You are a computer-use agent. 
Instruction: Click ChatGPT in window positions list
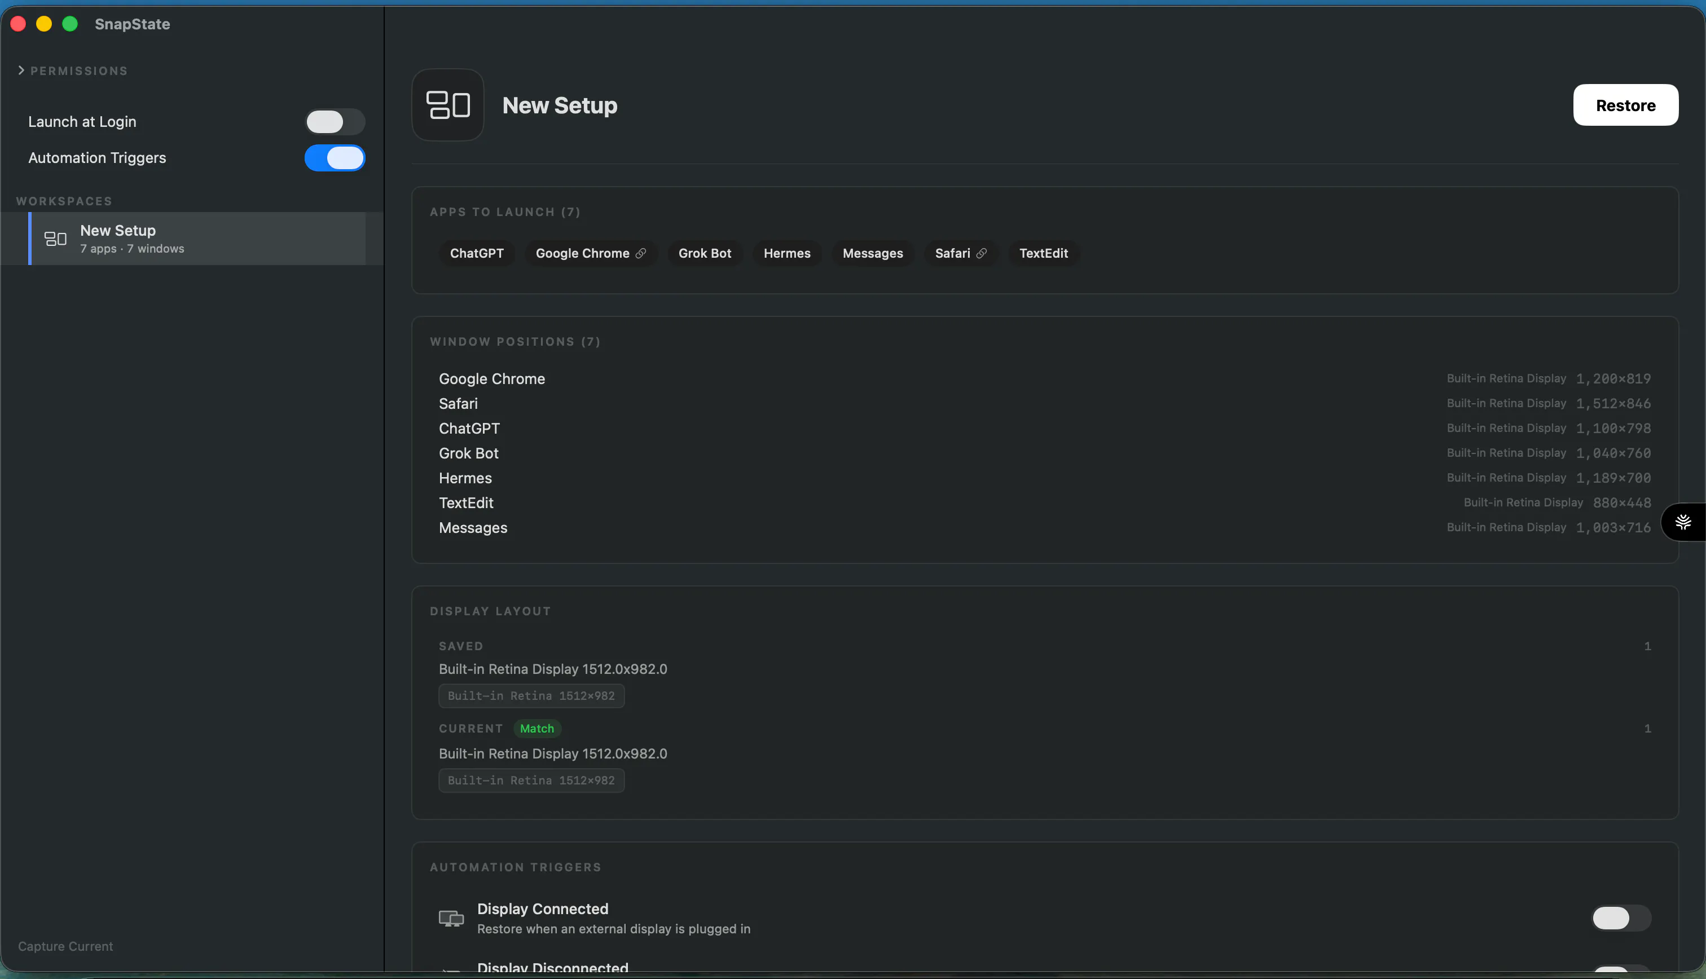(469, 429)
